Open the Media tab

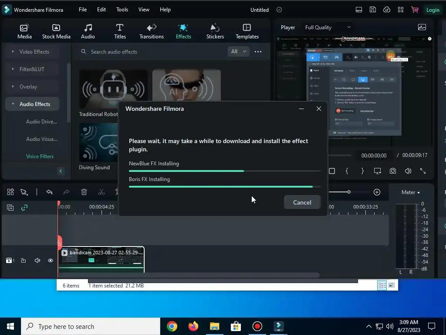click(24, 31)
